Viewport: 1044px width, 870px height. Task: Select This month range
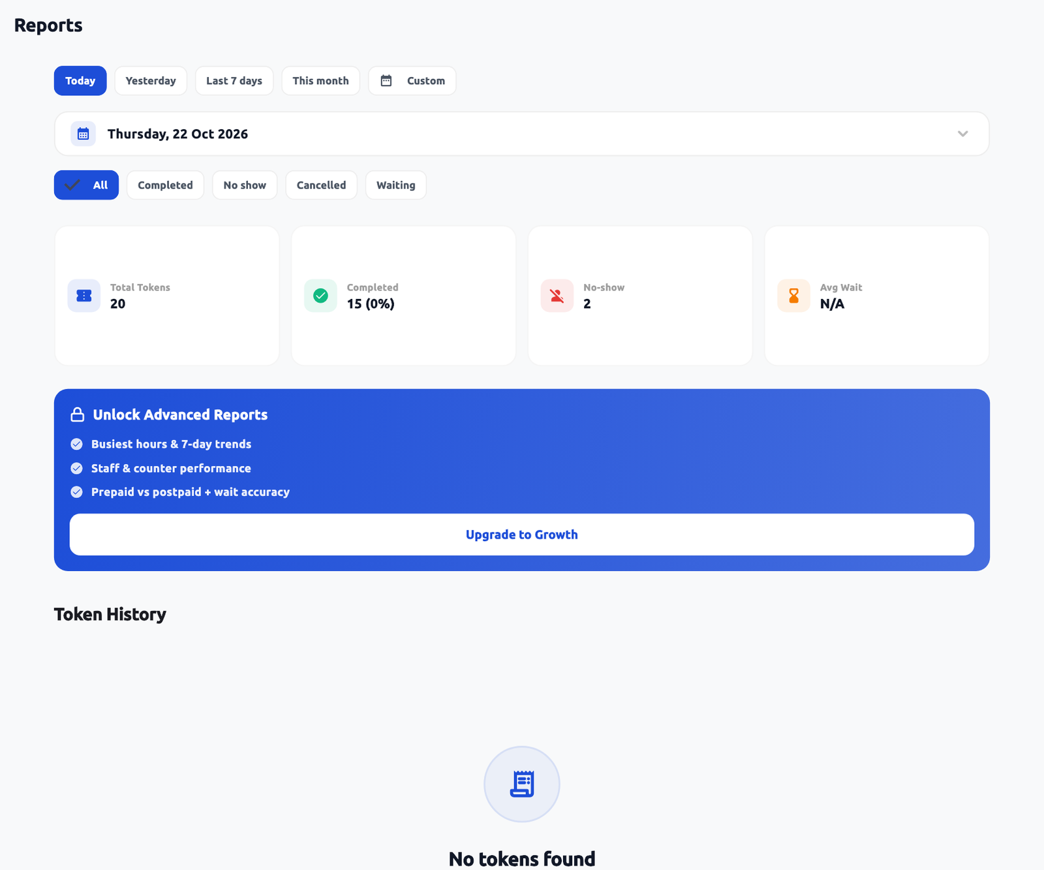[320, 81]
